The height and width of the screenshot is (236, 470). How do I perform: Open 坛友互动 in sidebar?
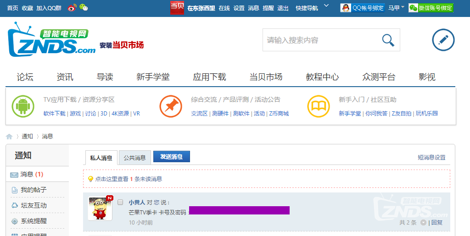[x=34, y=205]
